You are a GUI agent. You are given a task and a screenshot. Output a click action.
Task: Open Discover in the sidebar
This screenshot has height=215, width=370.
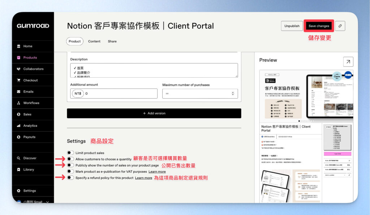click(33, 158)
